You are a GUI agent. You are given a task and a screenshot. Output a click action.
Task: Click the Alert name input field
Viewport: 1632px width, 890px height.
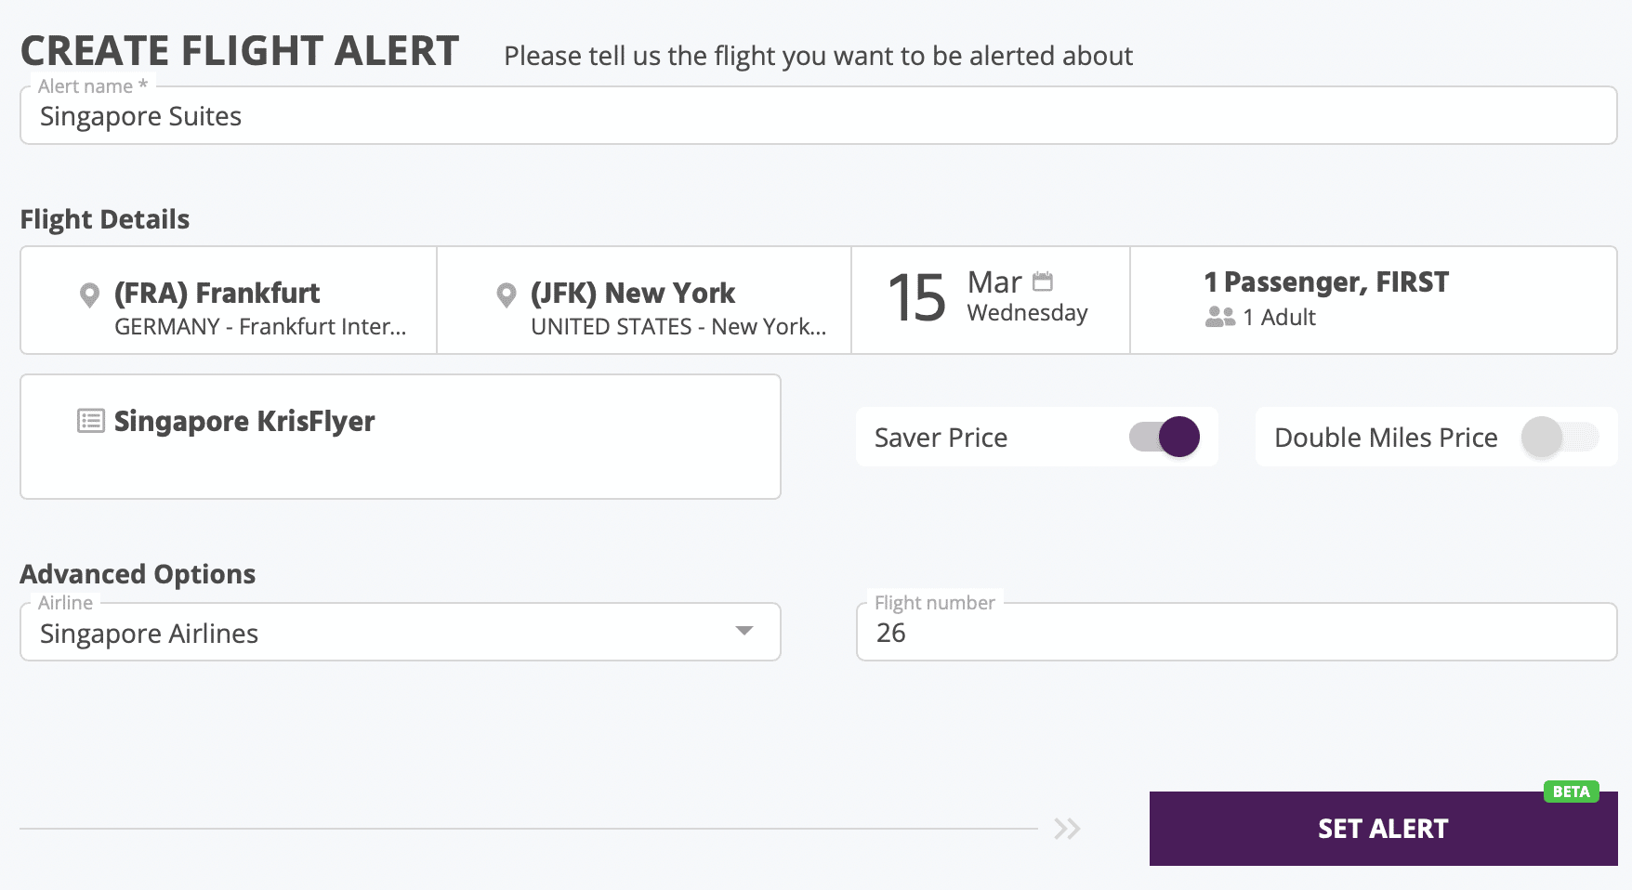coord(818,117)
